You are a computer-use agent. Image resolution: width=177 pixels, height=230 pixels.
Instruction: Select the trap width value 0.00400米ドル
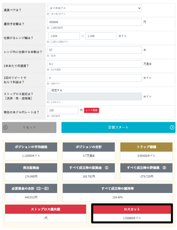coord(146,156)
